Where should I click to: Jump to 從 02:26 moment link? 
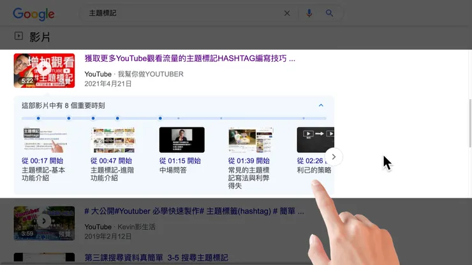point(311,161)
